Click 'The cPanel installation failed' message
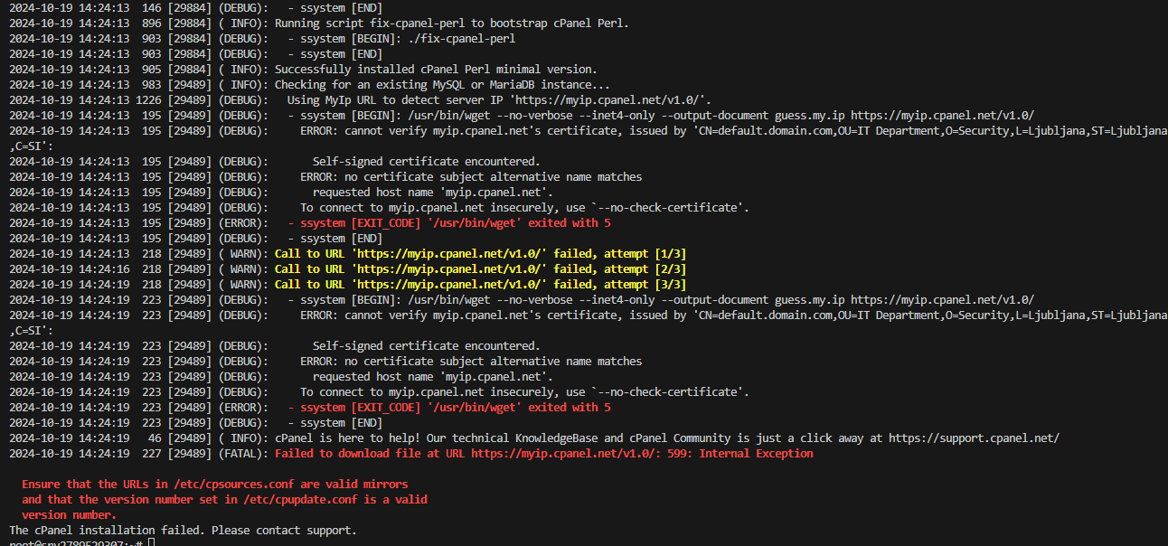 [183, 531]
